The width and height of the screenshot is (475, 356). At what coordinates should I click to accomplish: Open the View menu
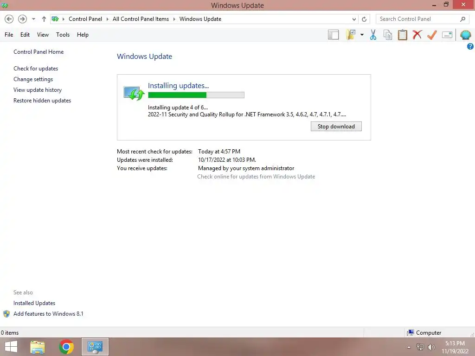coord(43,35)
